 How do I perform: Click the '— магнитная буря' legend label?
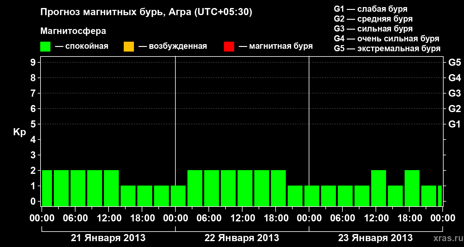click(x=276, y=47)
